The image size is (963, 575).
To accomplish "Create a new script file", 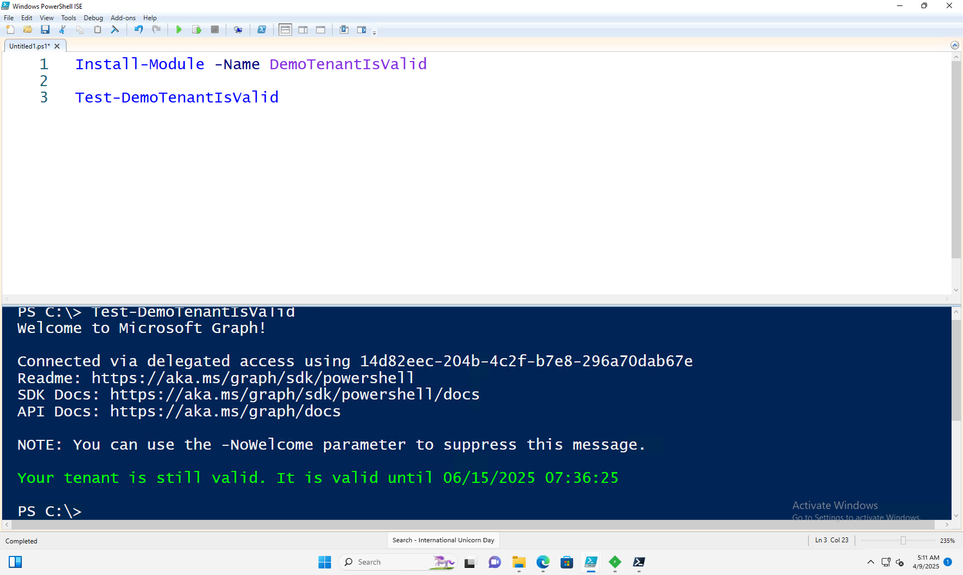I will (x=10, y=29).
